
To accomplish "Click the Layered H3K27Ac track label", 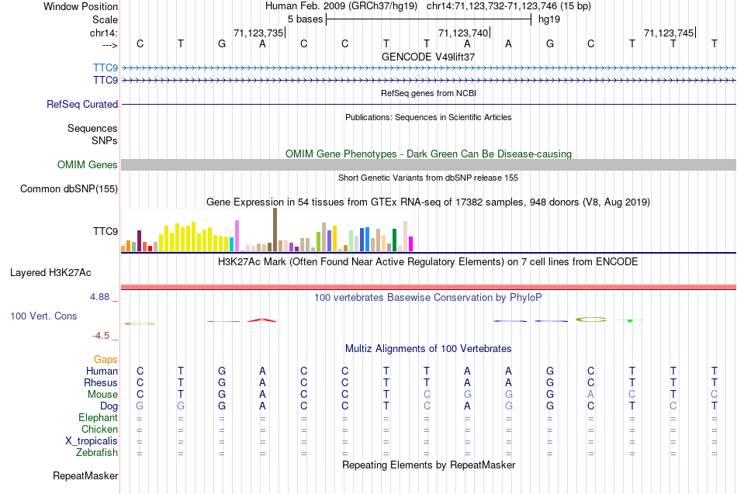I will (50, 273).
